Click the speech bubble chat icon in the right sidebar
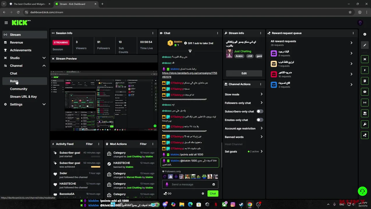 [365, 92]
